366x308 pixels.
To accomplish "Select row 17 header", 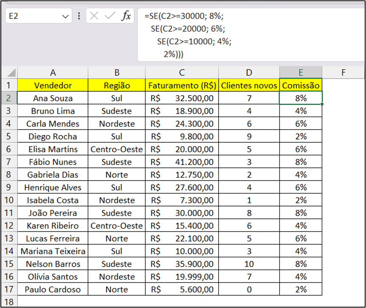I will (x=9, y=289).
